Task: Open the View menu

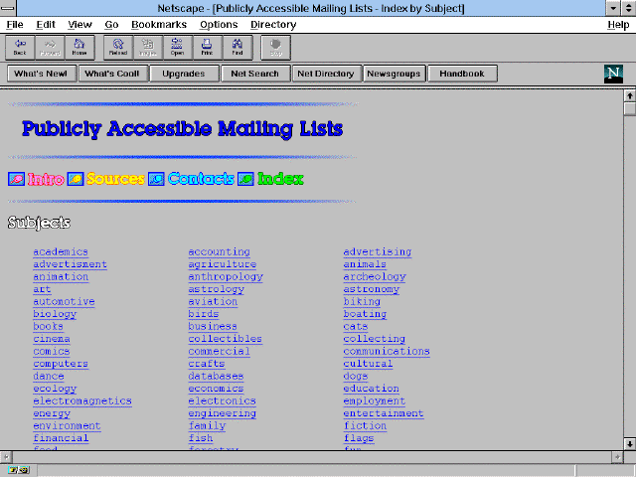Action: 79,25
